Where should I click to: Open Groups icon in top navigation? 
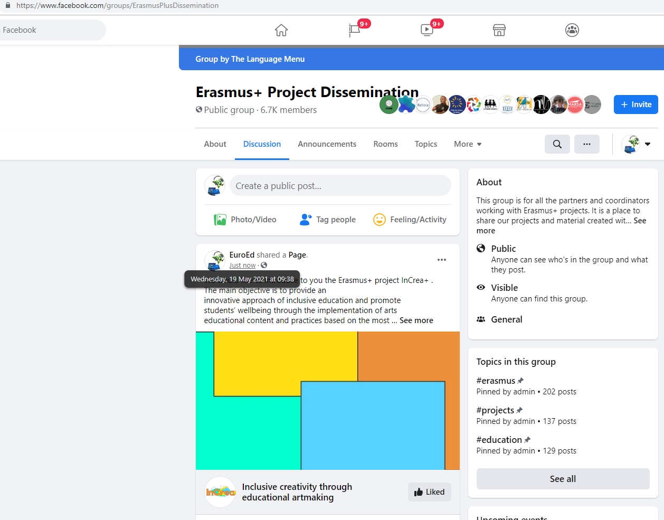pyautogui.click(x=572, y=30)
